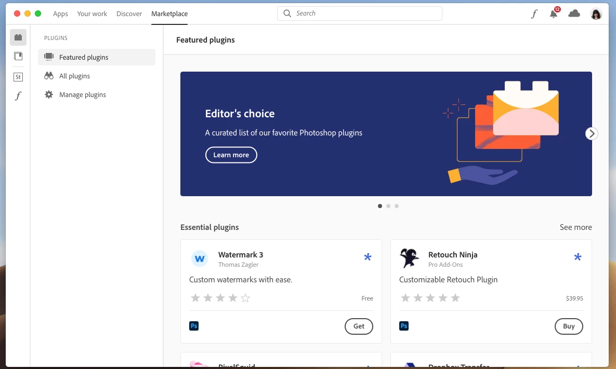Click 'Customizable Retouch Plugin' description
616x369 pixels.
click(448, 280)
